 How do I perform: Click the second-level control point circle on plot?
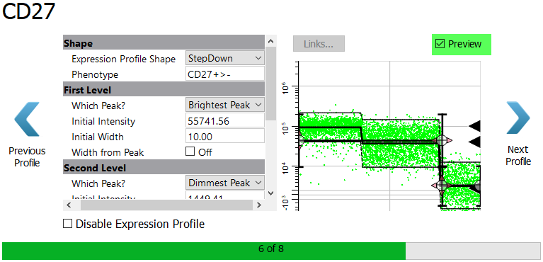coord(442,186)
